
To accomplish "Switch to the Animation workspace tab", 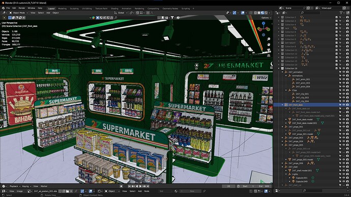I will click(x=127, y=9).
